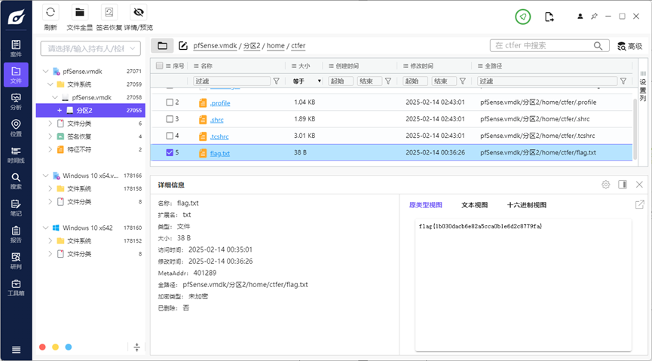Check the checkbox for row 3 .shrc
The image size is (652, 361).
[170, 119]
